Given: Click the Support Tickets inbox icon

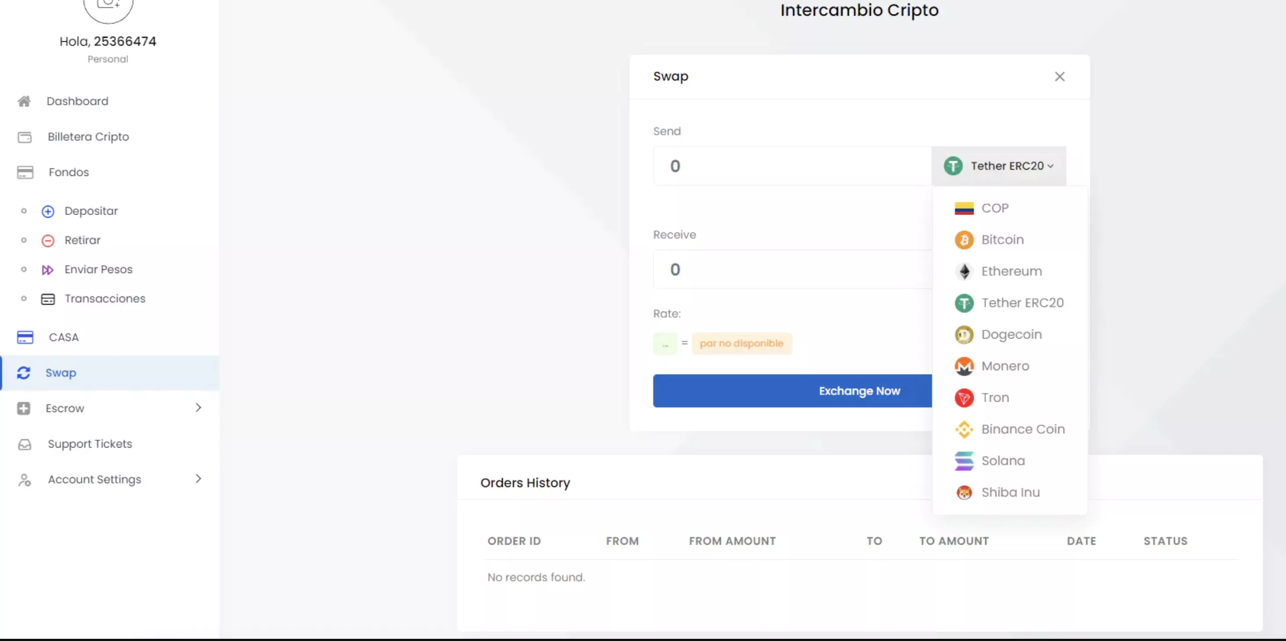Looking at the screenshot, I should tap(25, 444).
